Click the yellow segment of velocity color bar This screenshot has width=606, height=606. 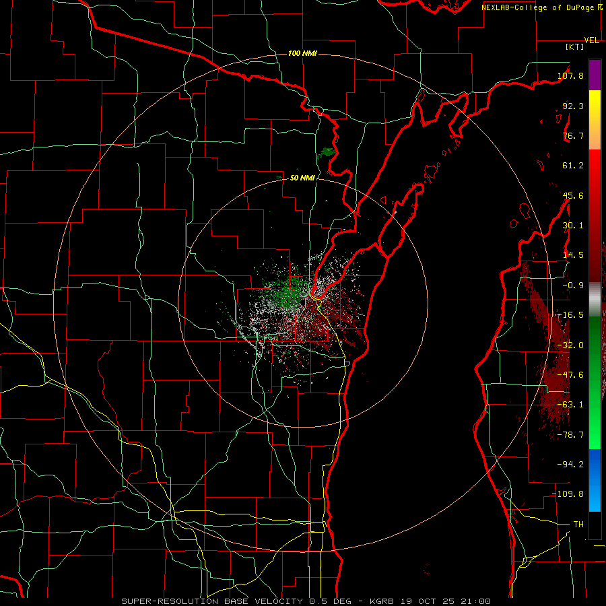tap(595, 104)
